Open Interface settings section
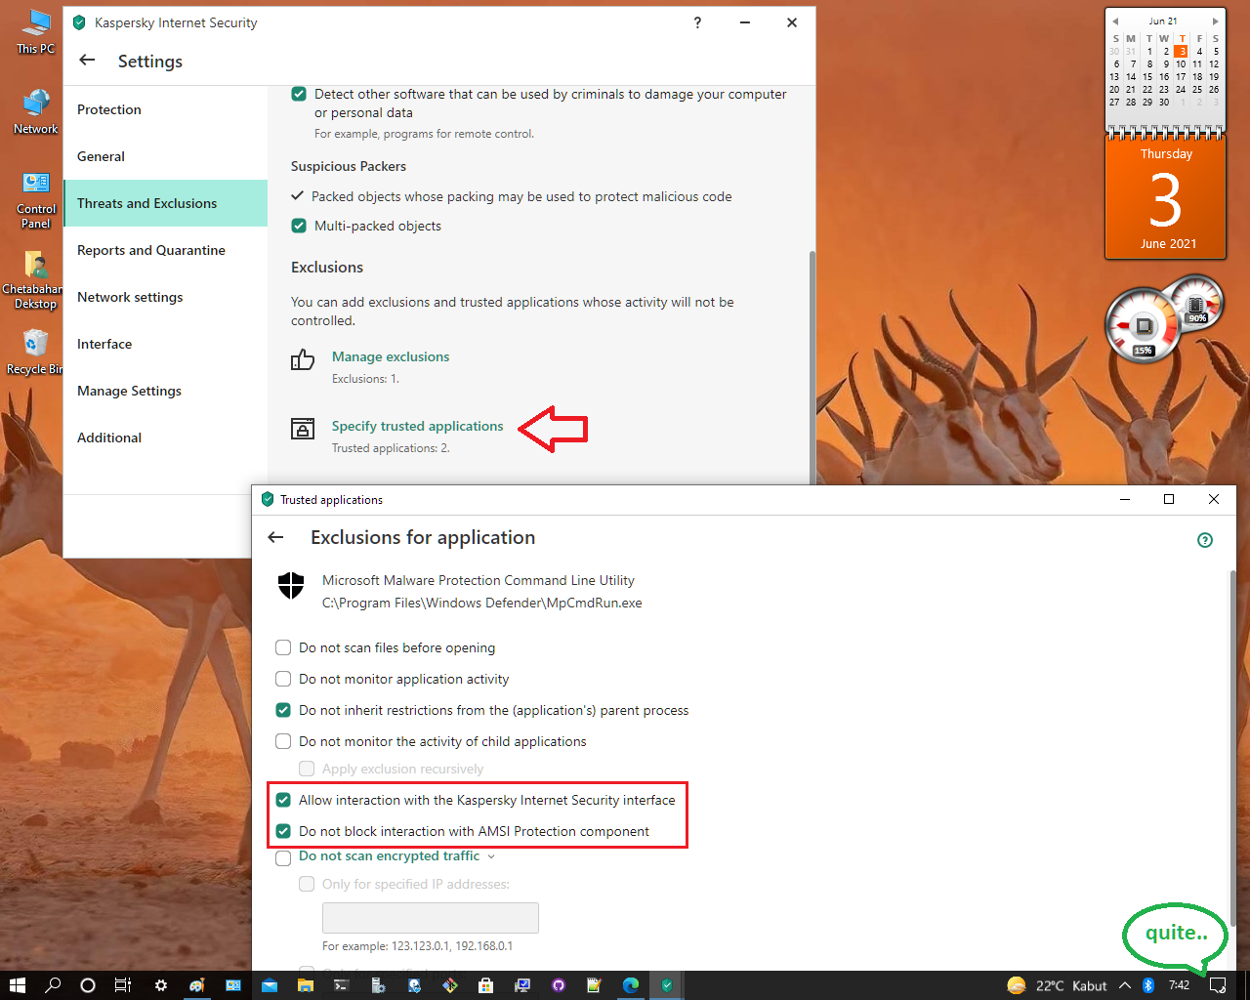 (165, 344)
